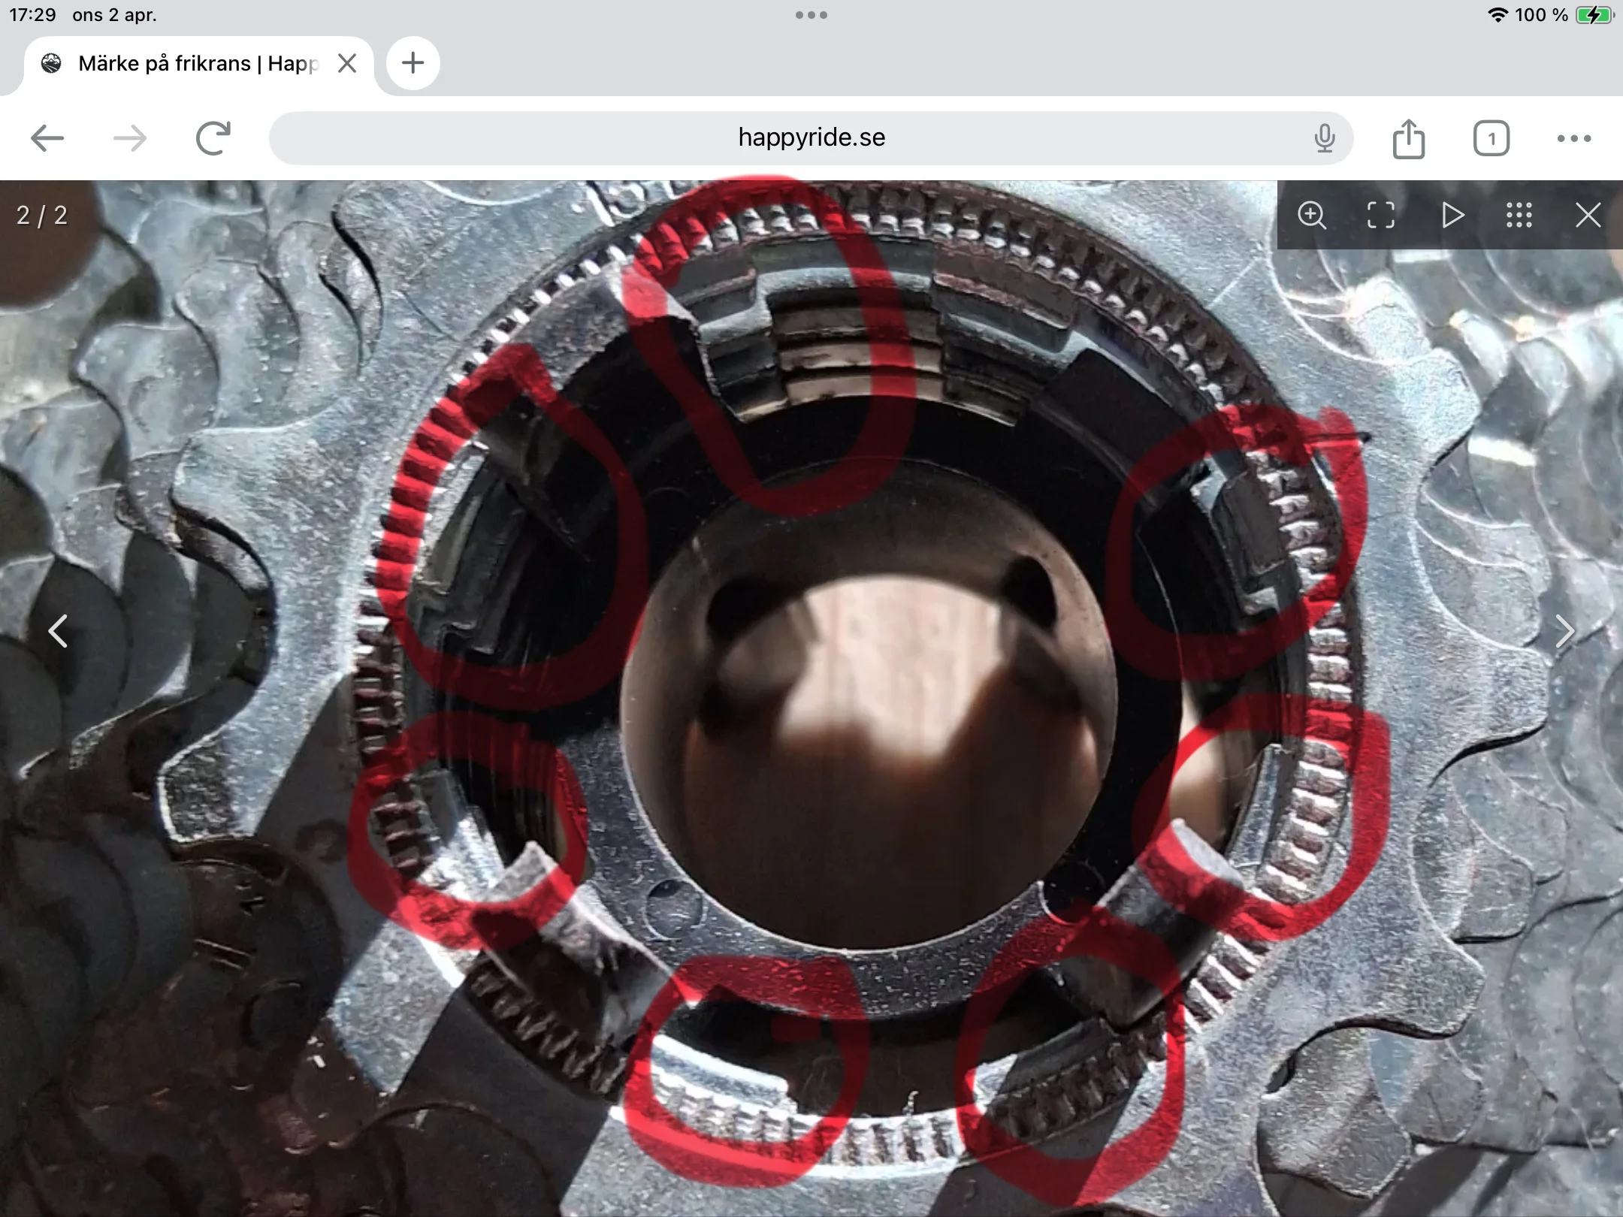Close the Märke på frikrans tab

(x=347, y=63)
